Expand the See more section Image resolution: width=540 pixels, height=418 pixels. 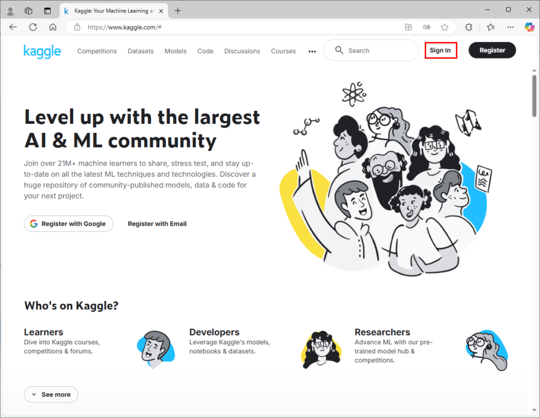click(x=51, y=394)
